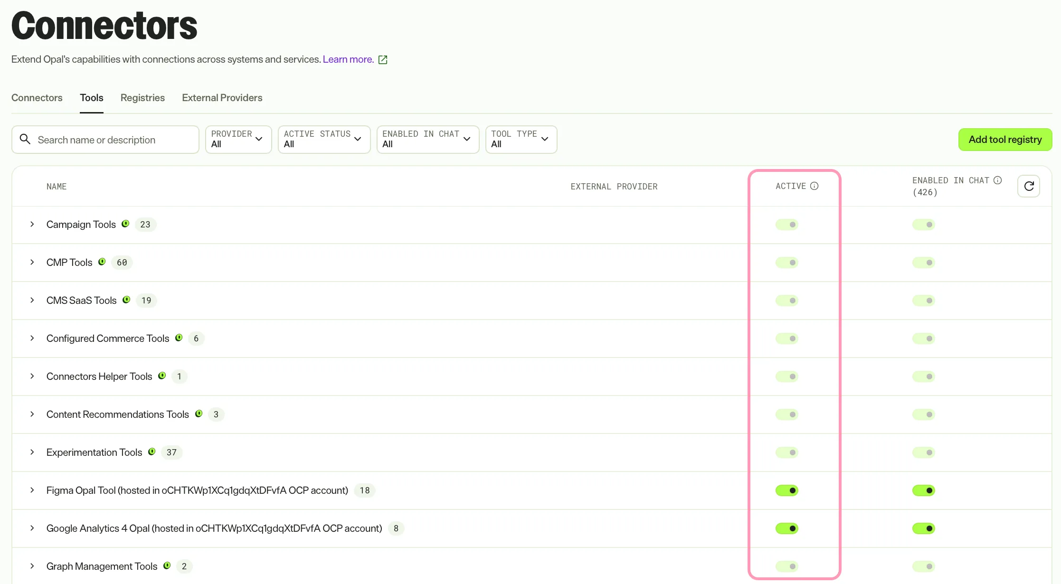The width and height of the screenshot is (1061, 584).
Task: Expand the CMS SaaS Tools row
Action: point(32,300)
